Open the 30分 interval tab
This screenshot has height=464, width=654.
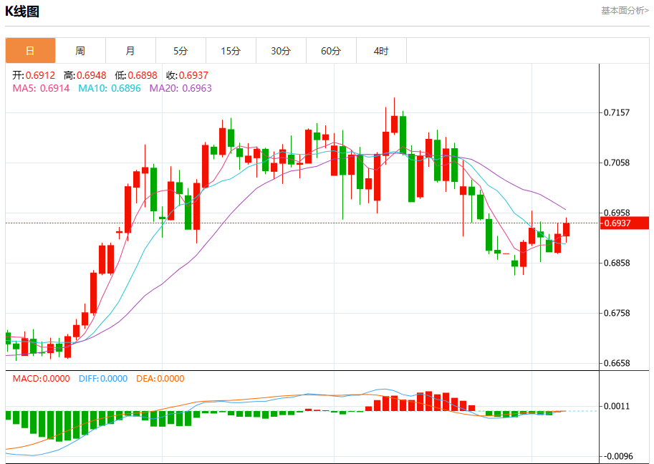(281, 51)
